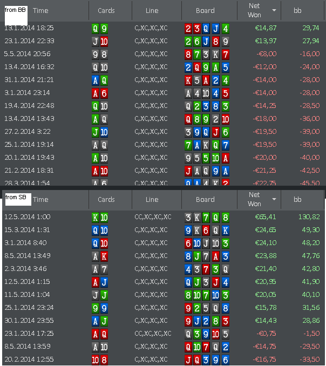Click the board cards 2 3 Q J 4
This screenshot has height=366, width=326.
coord(207,28)
